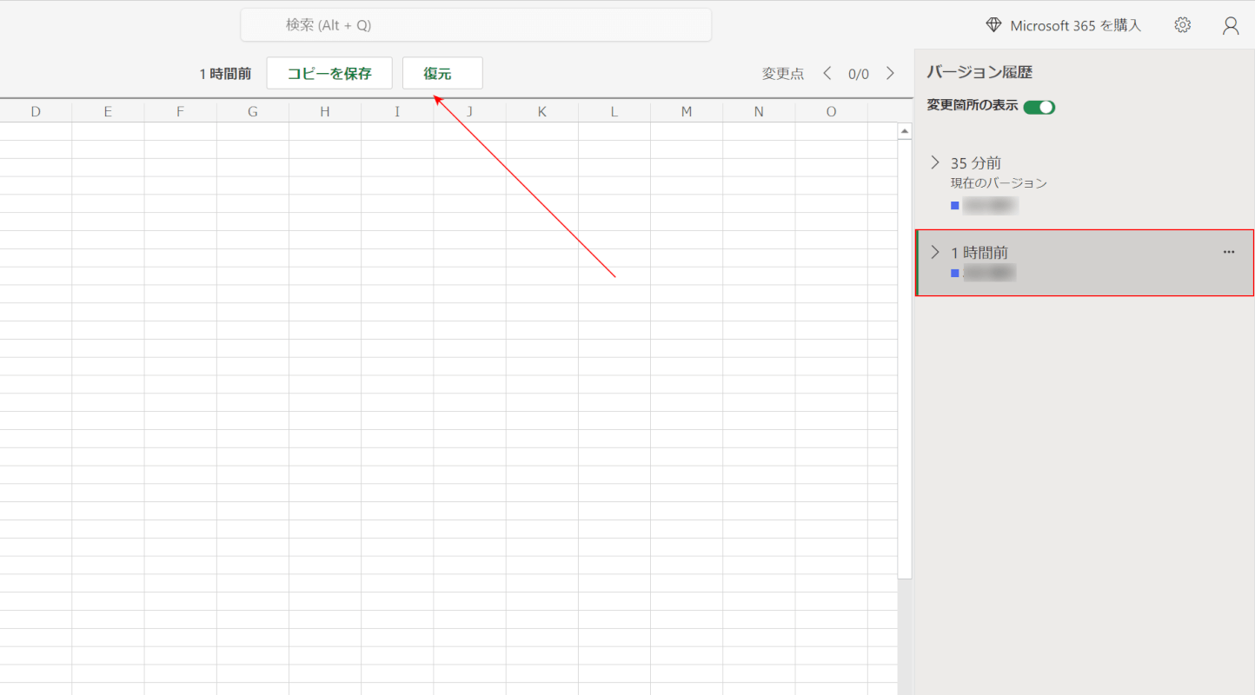
Task: Go to previous change arrow
Action: click(x=827, y=74)
